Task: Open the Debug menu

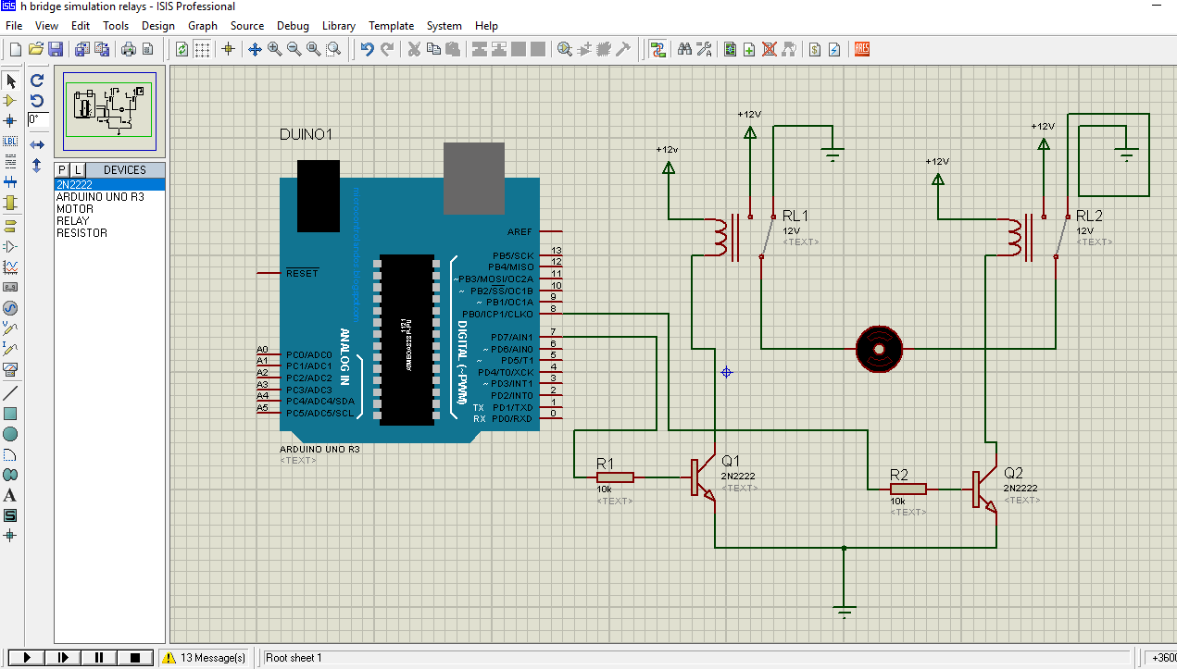Action: coord(293,26)
